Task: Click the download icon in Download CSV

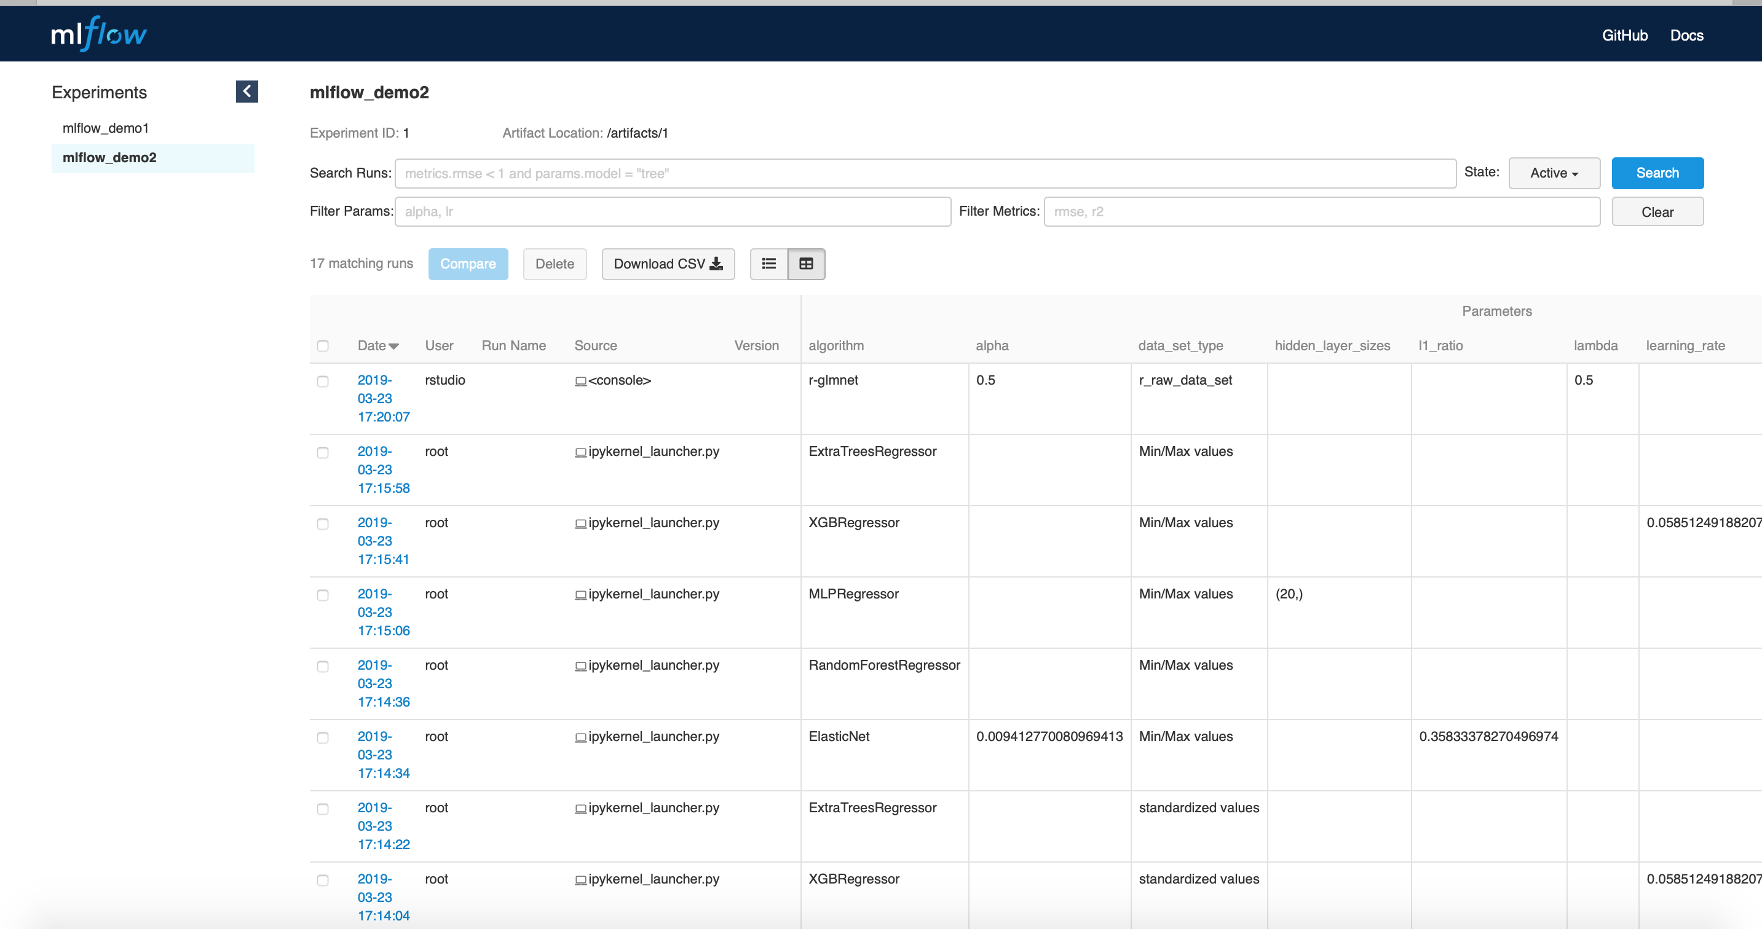Action: [x=716, y=264]
